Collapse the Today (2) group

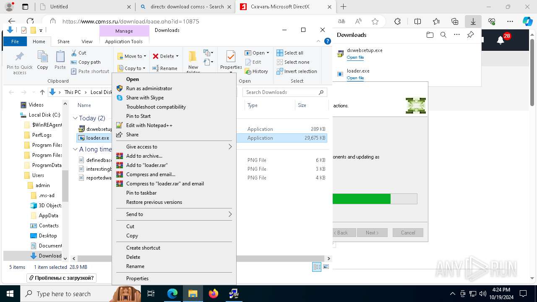(76, 118)
